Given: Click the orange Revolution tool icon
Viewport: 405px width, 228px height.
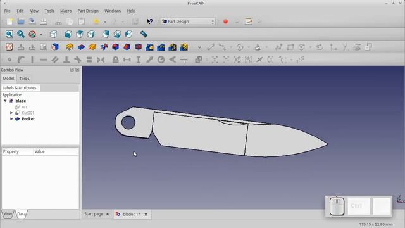Looking at the screenshot, I should tap(92, 47).
